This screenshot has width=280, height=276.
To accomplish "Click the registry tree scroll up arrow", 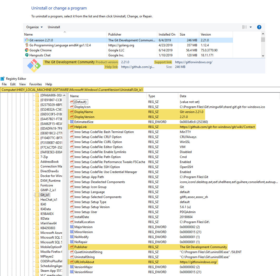I will click(64, 95).
